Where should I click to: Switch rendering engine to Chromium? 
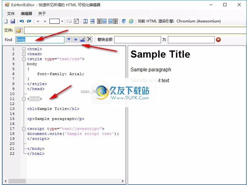[x=124, y=21]
